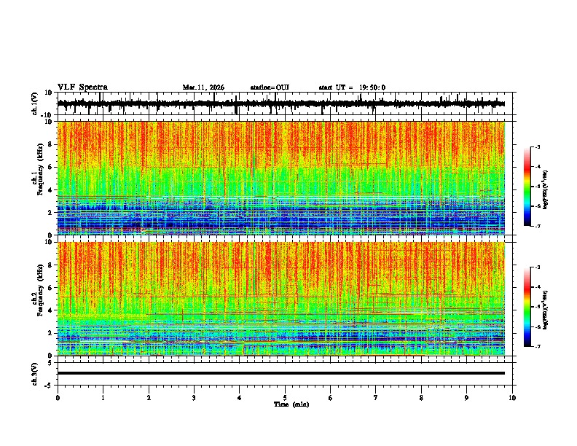Viewport: 577px width, 446px height.
Task: Click the ch.1 spectrogram color scale bar
Action: [x=527, y=187]
